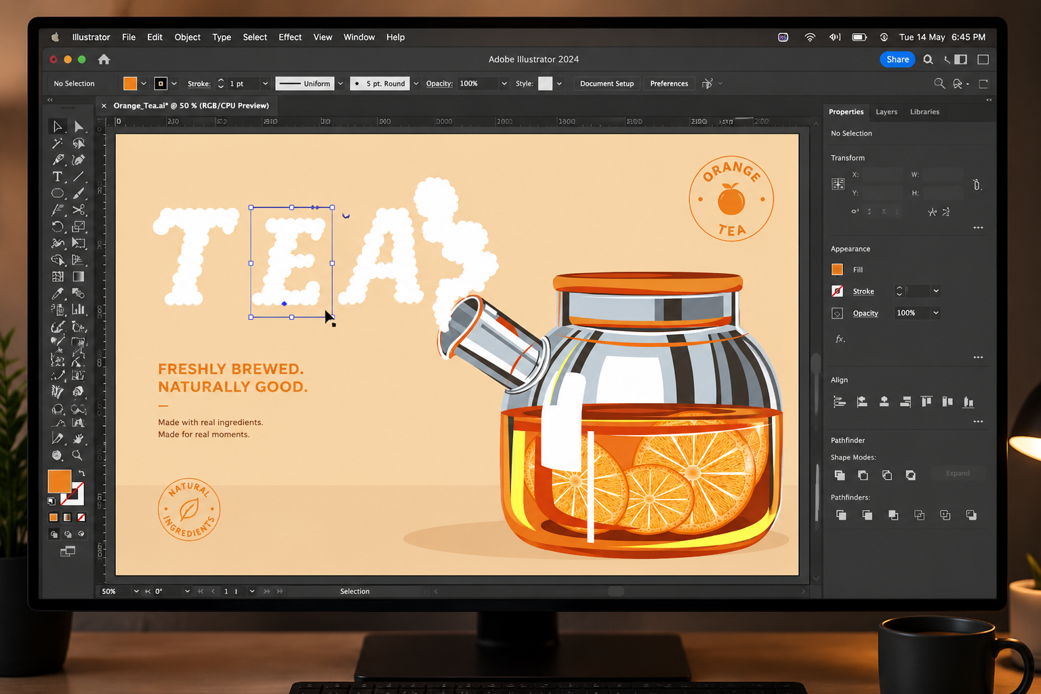Open the fx effects icon in Appearance
The height and width of the screenshot is (694, 1041).
point(840,339)
